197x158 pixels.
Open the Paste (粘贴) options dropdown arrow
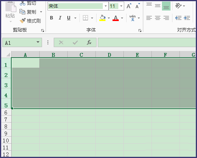(x=11, y=21)
